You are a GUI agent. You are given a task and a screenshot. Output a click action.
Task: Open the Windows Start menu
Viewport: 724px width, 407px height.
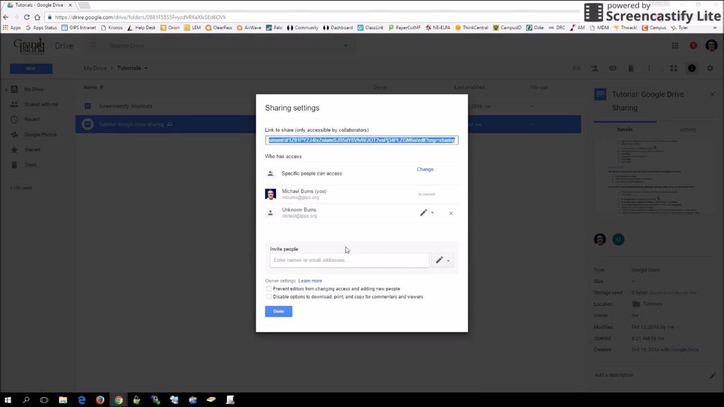[x=7, y=400]
